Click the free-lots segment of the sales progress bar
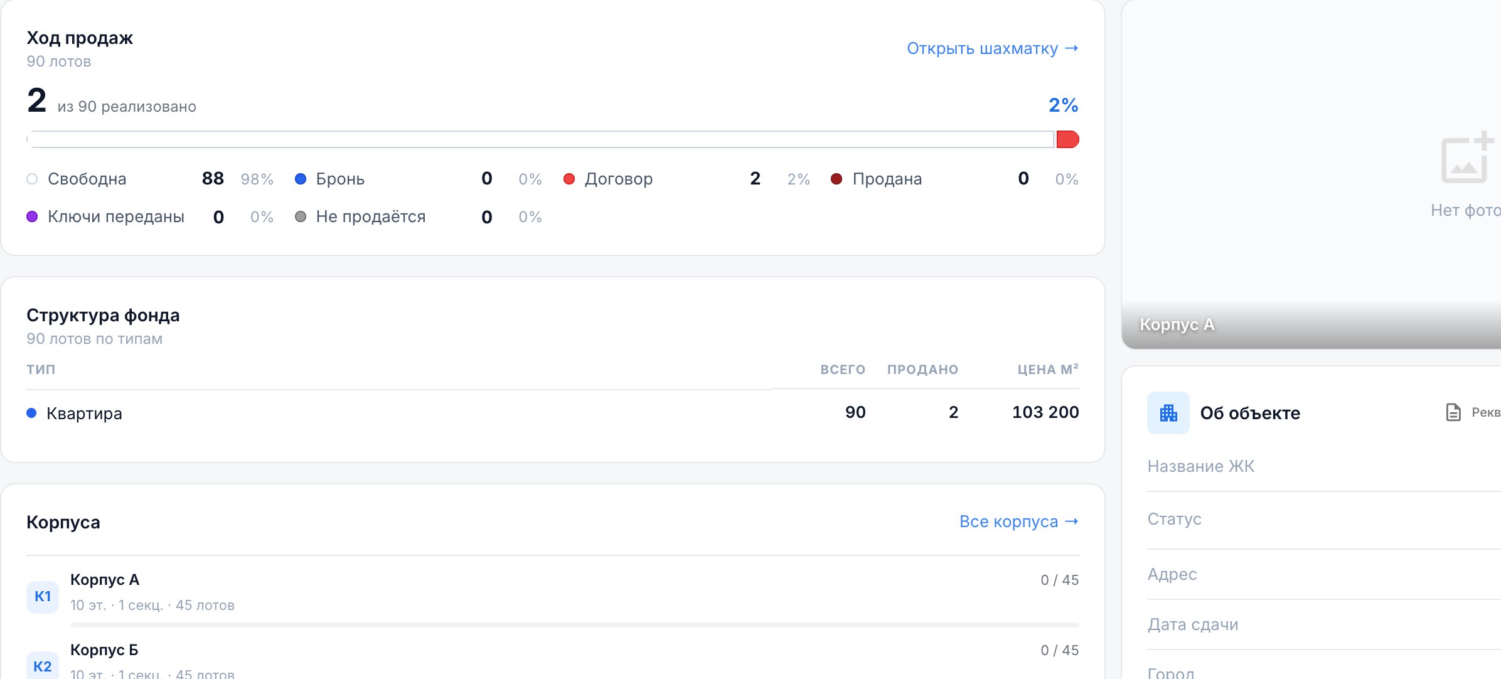Viewport: 1501px width, 679px height. click(x=540, y=139)
